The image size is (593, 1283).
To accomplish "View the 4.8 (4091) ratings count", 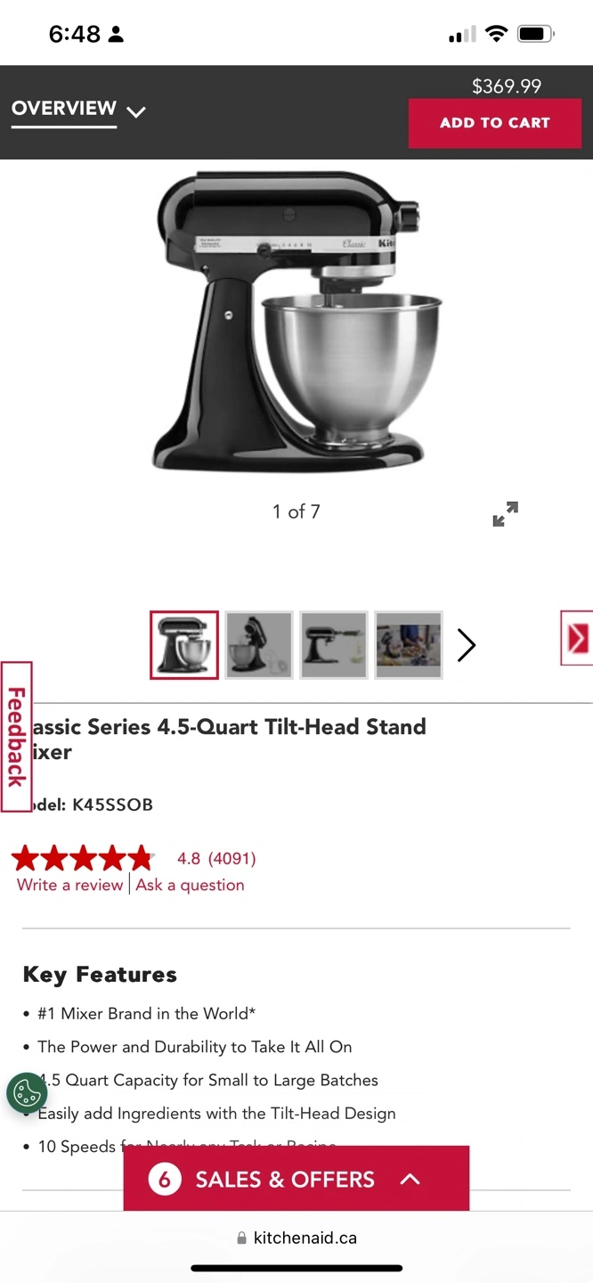I will coord(216,859).
